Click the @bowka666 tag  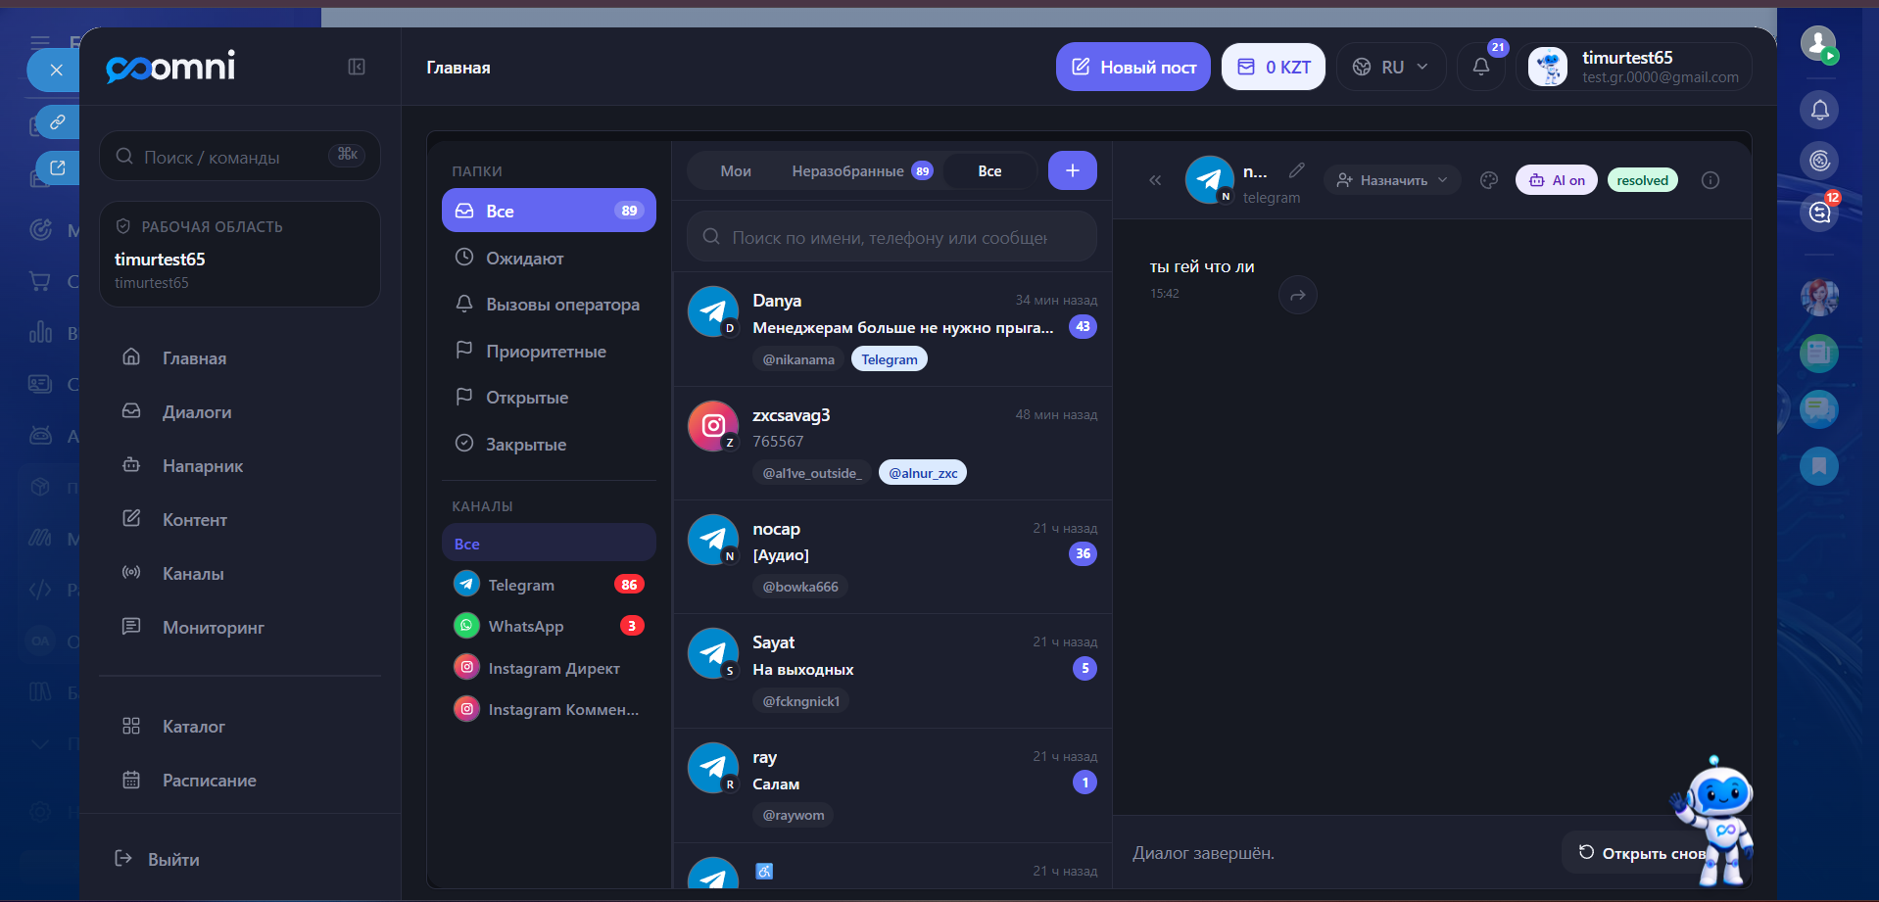800,587
